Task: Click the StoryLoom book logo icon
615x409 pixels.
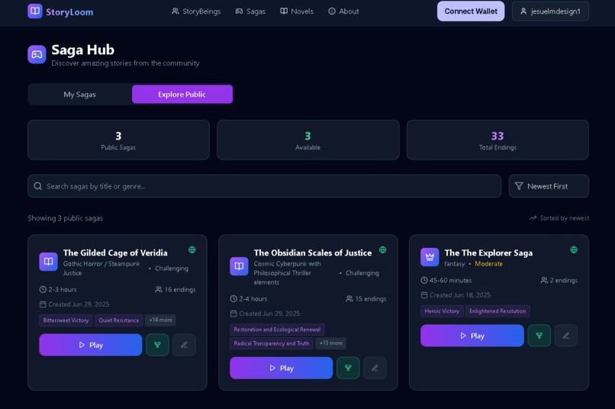Action: click(x=35, y=11)
